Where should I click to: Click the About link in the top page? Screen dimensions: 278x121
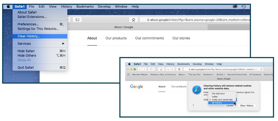coord(92,38)
